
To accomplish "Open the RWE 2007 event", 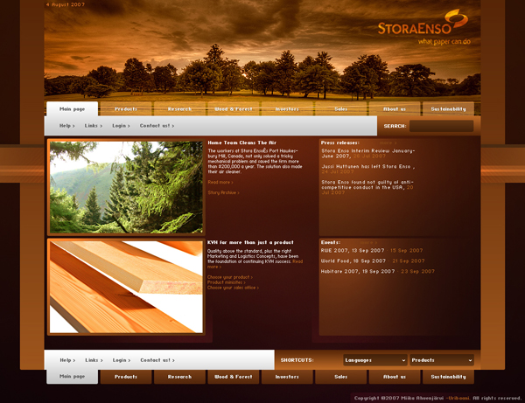I will 372,251.
